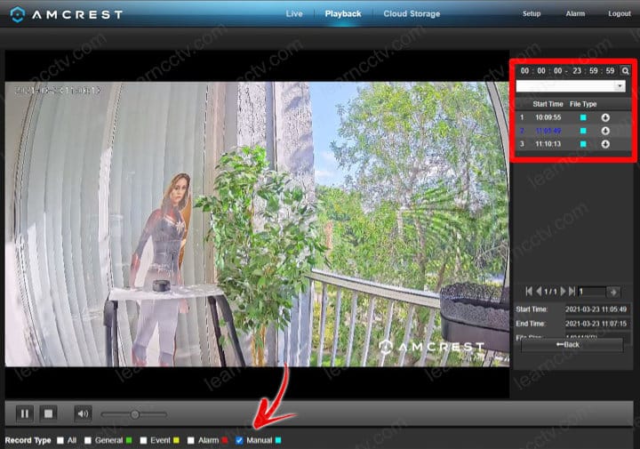Switch to the Live tab
Viewport: 640px width, 449px height.
tap(294, 14)
